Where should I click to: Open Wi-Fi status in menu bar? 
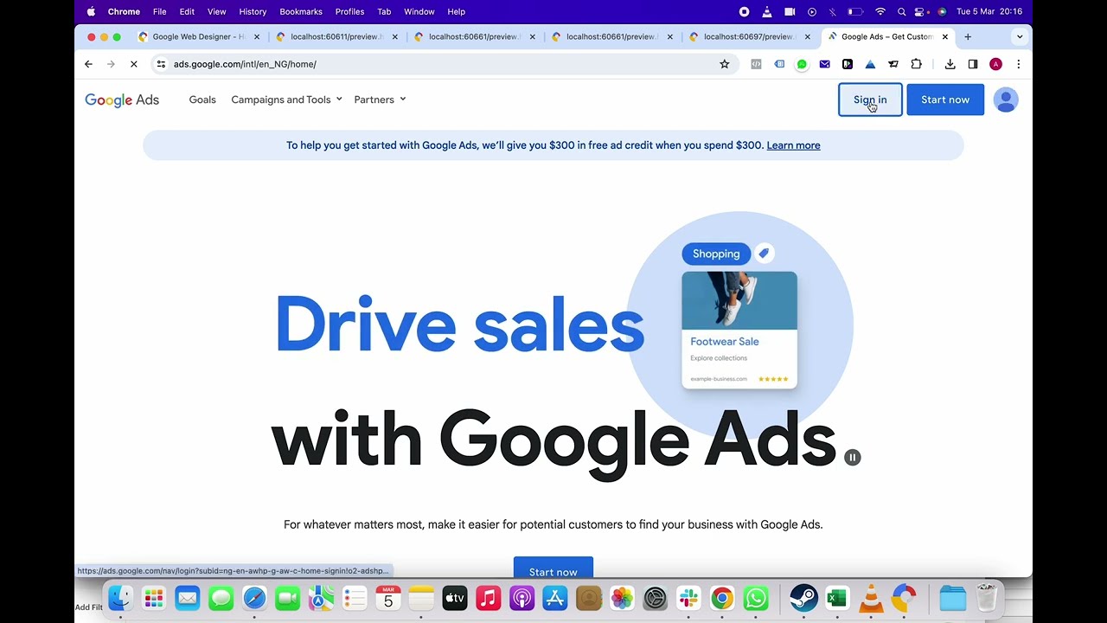pyautogui.click(x=880, y=11)
